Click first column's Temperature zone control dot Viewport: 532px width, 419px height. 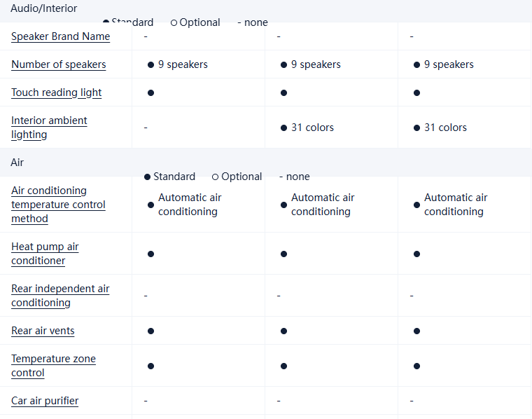(x=150, y=366)
